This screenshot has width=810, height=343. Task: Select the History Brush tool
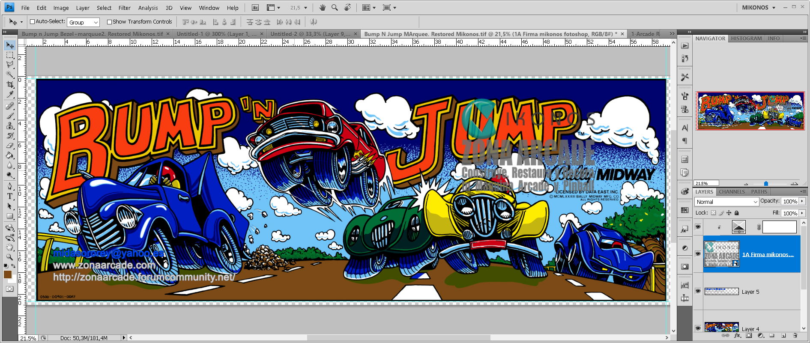coord(10,136)
